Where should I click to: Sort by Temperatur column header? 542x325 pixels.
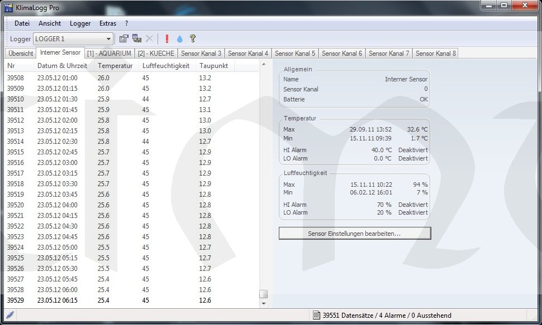[x=115, y=66]
